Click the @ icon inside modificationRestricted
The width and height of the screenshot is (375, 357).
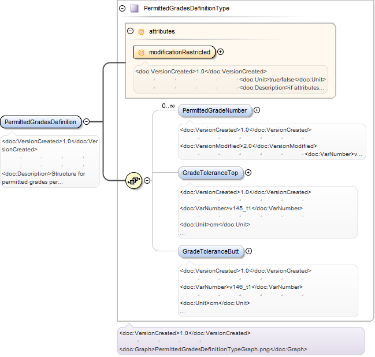(141, 52)
